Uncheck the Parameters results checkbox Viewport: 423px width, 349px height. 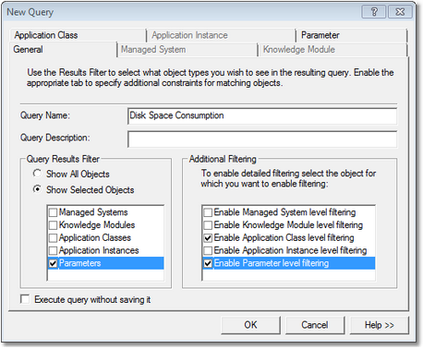coord(53,263)
